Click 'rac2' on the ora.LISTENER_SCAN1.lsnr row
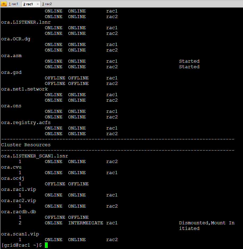 (112, 162)
